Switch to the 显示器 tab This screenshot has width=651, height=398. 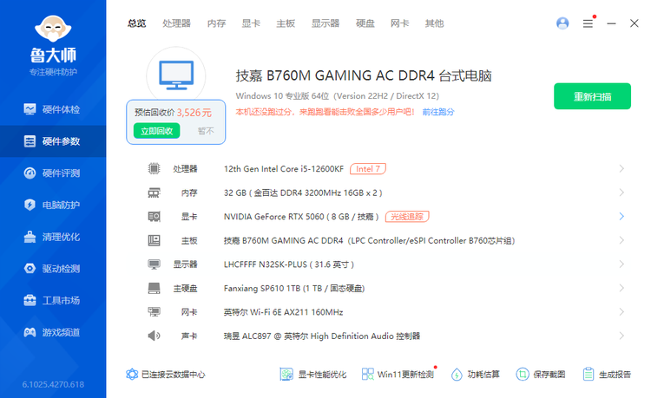pos(325,23)
